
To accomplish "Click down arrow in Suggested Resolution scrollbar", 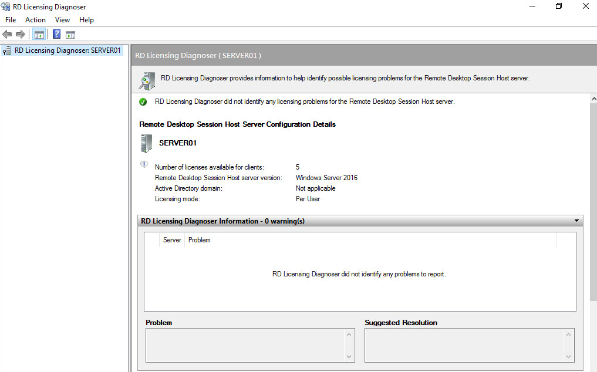I will coord(568,356).
